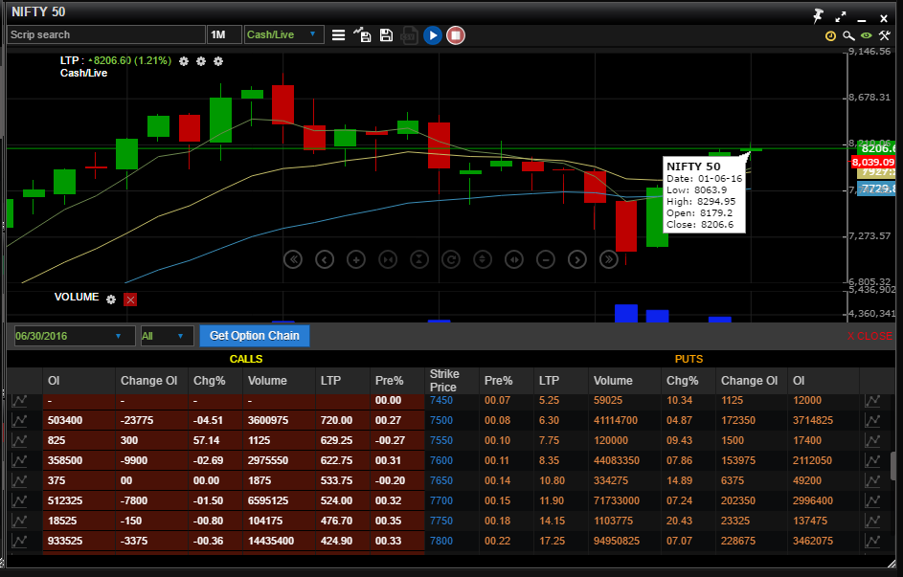
Task: Jump chart to the end with double-right arrows
Action: tap(609, 259)
